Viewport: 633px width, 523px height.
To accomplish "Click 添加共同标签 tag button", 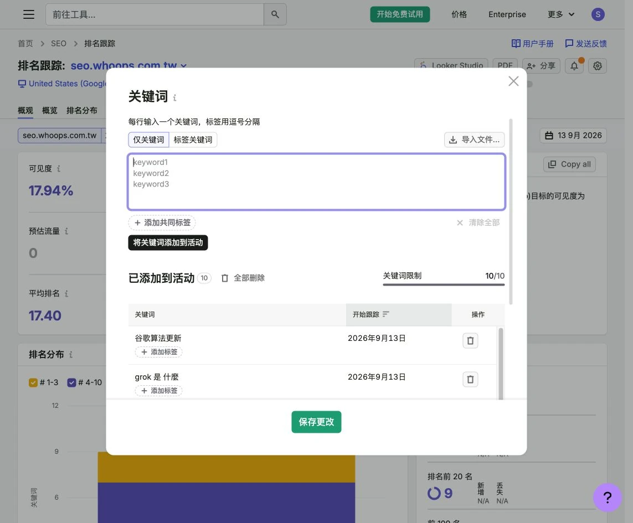I will click(162, 222).
